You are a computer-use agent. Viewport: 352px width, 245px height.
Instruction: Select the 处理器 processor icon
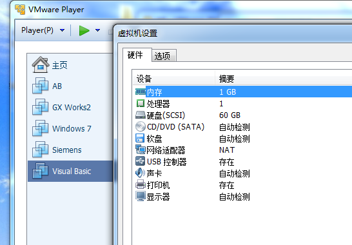(141, 104)
